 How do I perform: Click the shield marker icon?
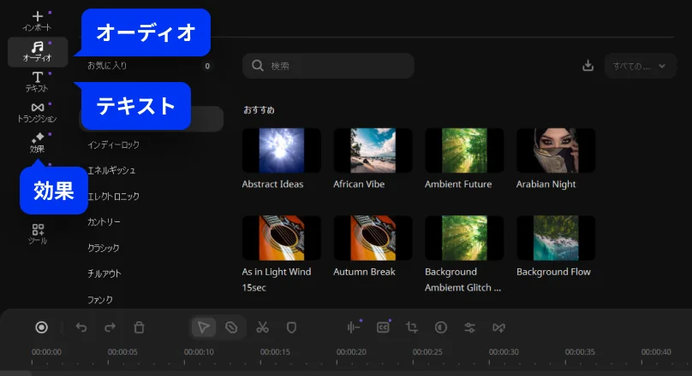(x=291, y=327)
